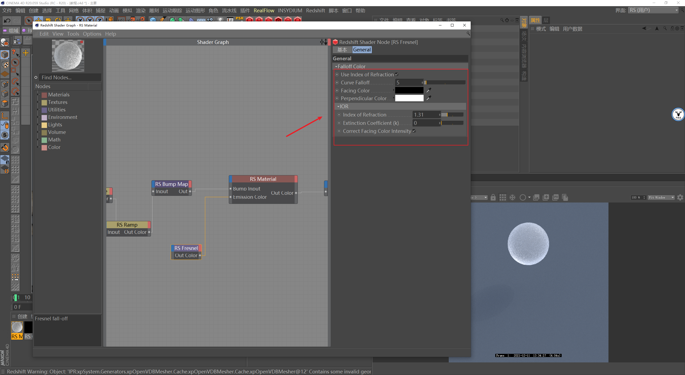Click the white Perpendicular Color swatch
This screenshot has height=375, width=685.
point(409,98)
